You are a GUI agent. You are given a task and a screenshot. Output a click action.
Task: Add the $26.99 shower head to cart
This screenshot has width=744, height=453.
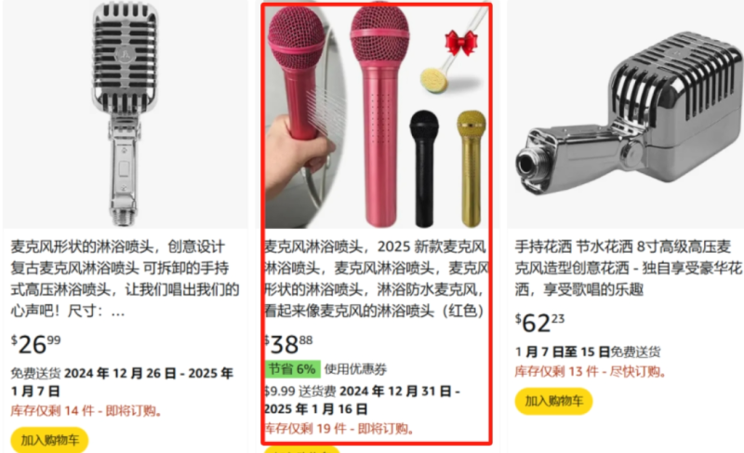tap(49, 440)
